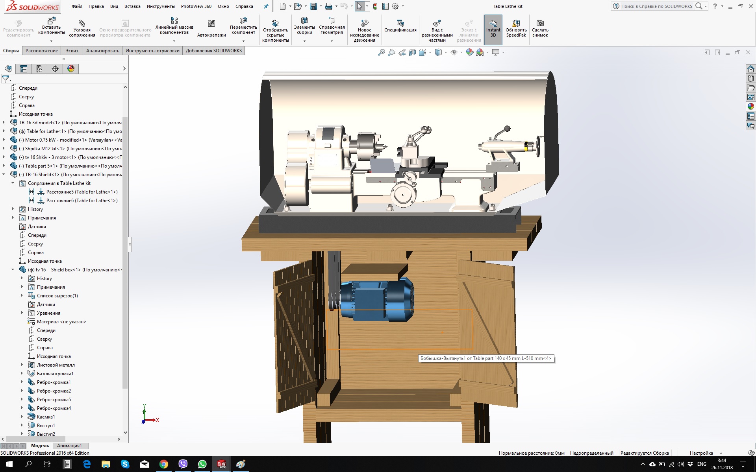Select the Анимация1 bottom tab
The image size is (756, 472).
[69, 446]
